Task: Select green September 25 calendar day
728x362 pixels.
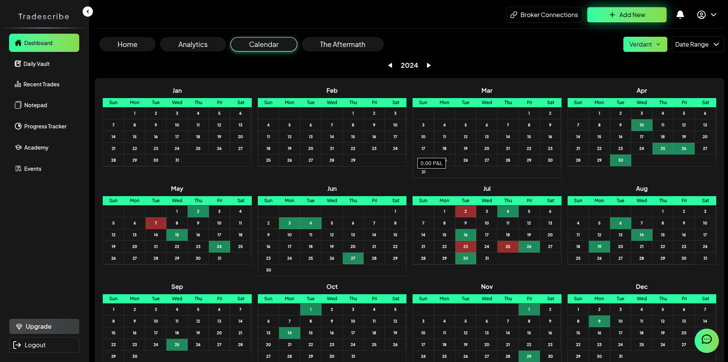Action: click(x=177, y=345)
